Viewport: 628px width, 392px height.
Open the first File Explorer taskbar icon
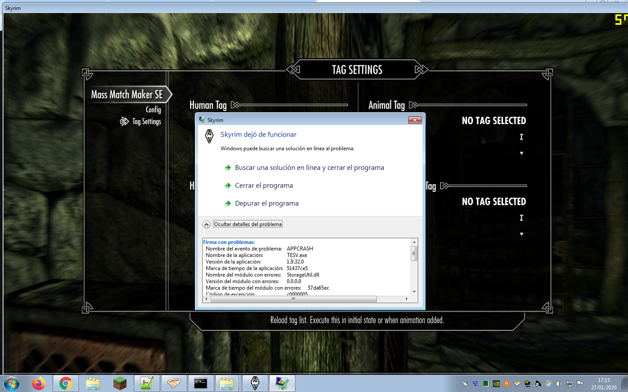tap(93, 384)
